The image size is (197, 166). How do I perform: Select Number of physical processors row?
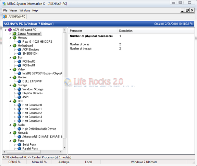coord(131,36)
